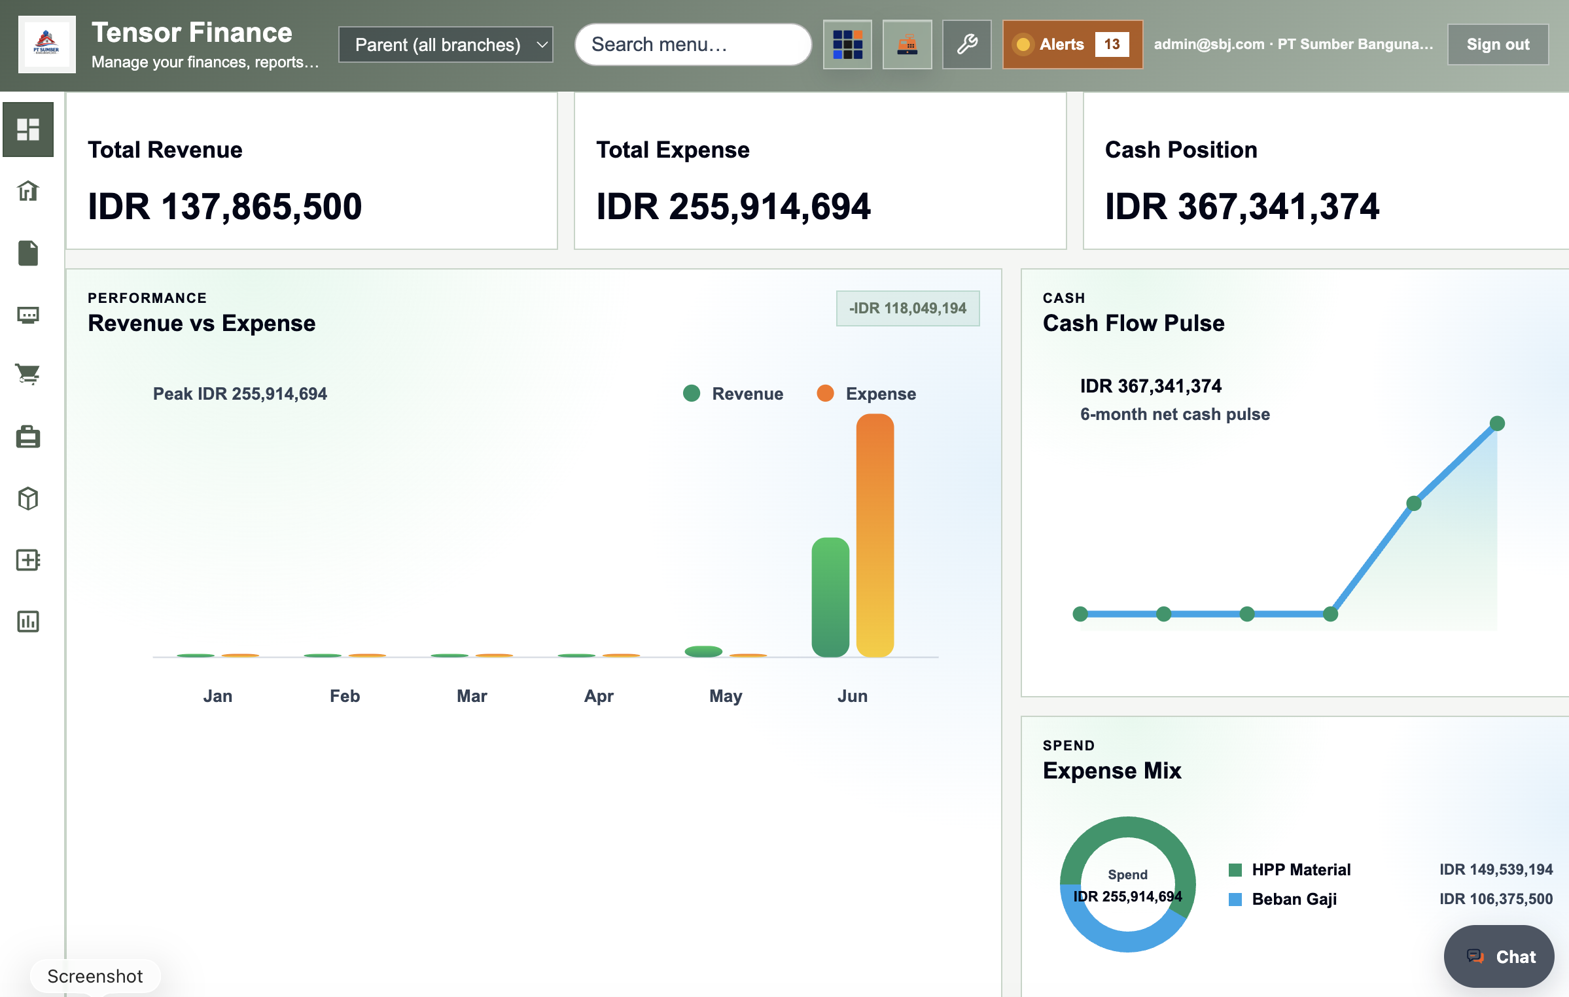Click the Total Expense card
Screen dimensions: 1569x997
820,171
